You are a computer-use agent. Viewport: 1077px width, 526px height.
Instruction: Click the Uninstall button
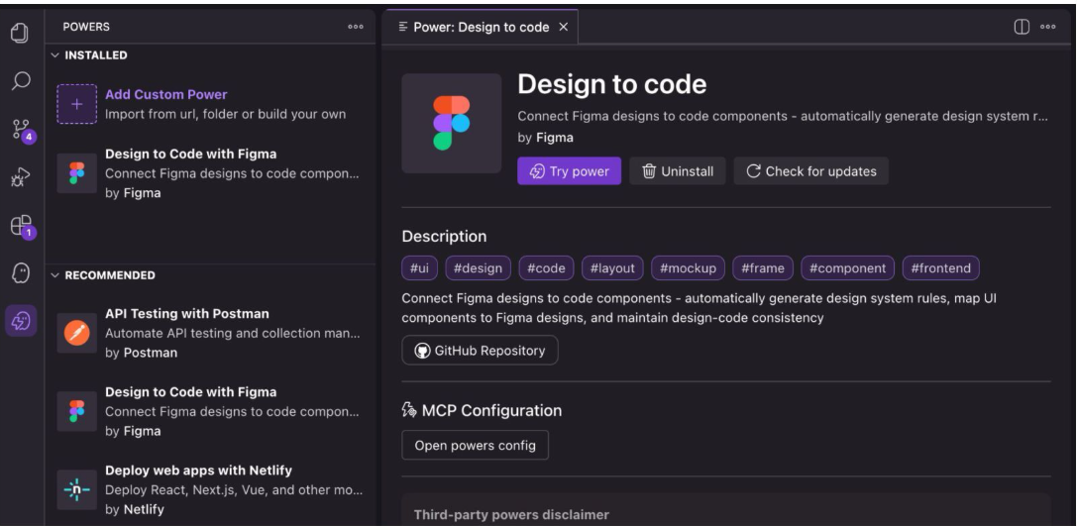pos(678,171)
